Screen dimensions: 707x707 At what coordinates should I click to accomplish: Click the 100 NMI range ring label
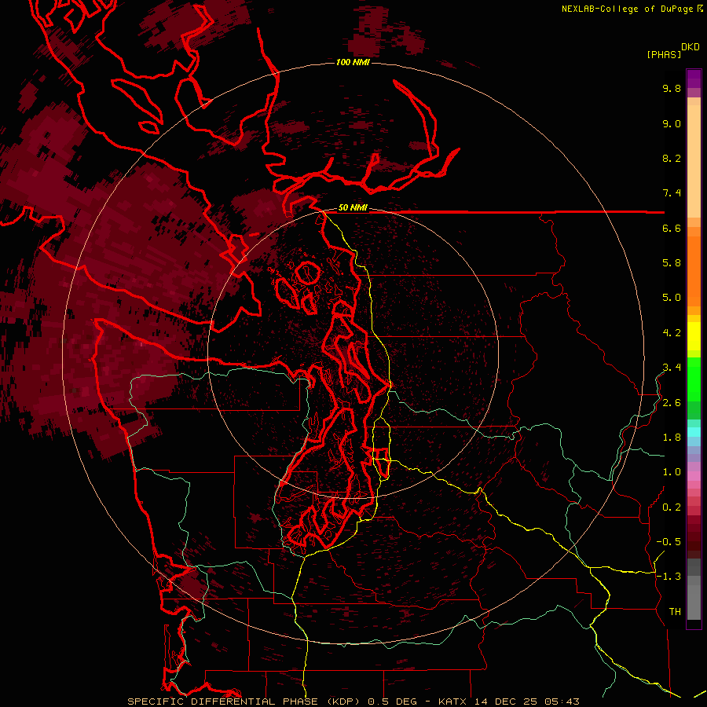click(353, 62)
